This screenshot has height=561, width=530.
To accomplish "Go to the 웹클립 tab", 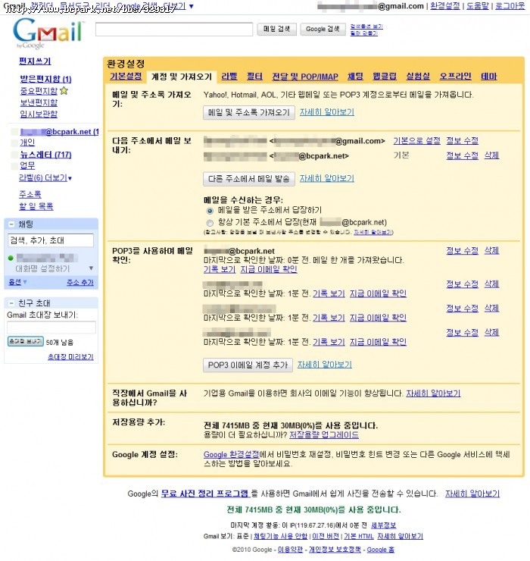I will [x=385, y=77].
